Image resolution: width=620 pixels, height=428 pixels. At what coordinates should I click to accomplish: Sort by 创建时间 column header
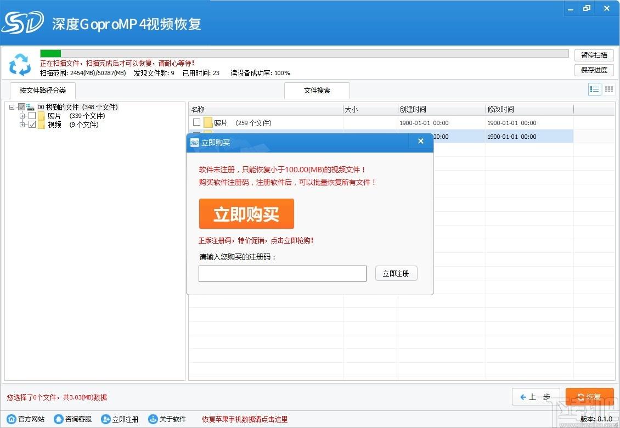pyautogui.click(x=442, y=109)
